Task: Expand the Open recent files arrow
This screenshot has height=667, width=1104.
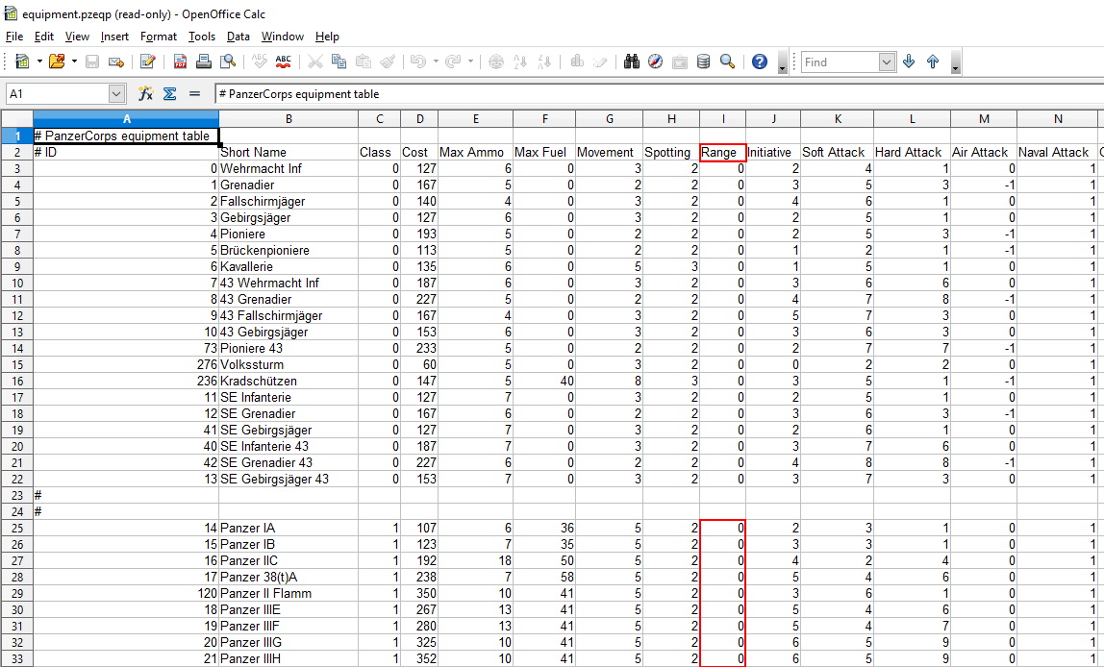Action: (74, 62)
